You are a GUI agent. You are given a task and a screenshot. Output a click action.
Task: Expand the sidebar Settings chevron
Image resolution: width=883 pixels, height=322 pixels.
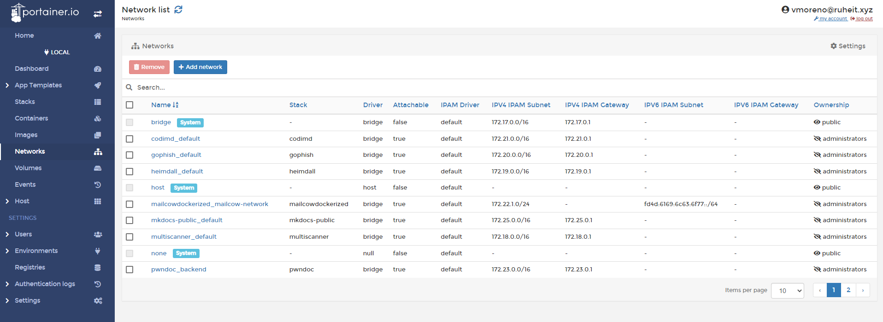coord(7,301)
